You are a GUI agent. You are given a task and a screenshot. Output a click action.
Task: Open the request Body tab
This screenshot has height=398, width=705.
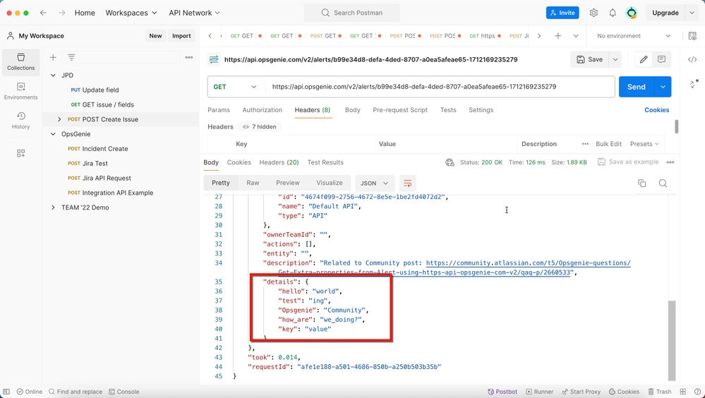[353, 109]
